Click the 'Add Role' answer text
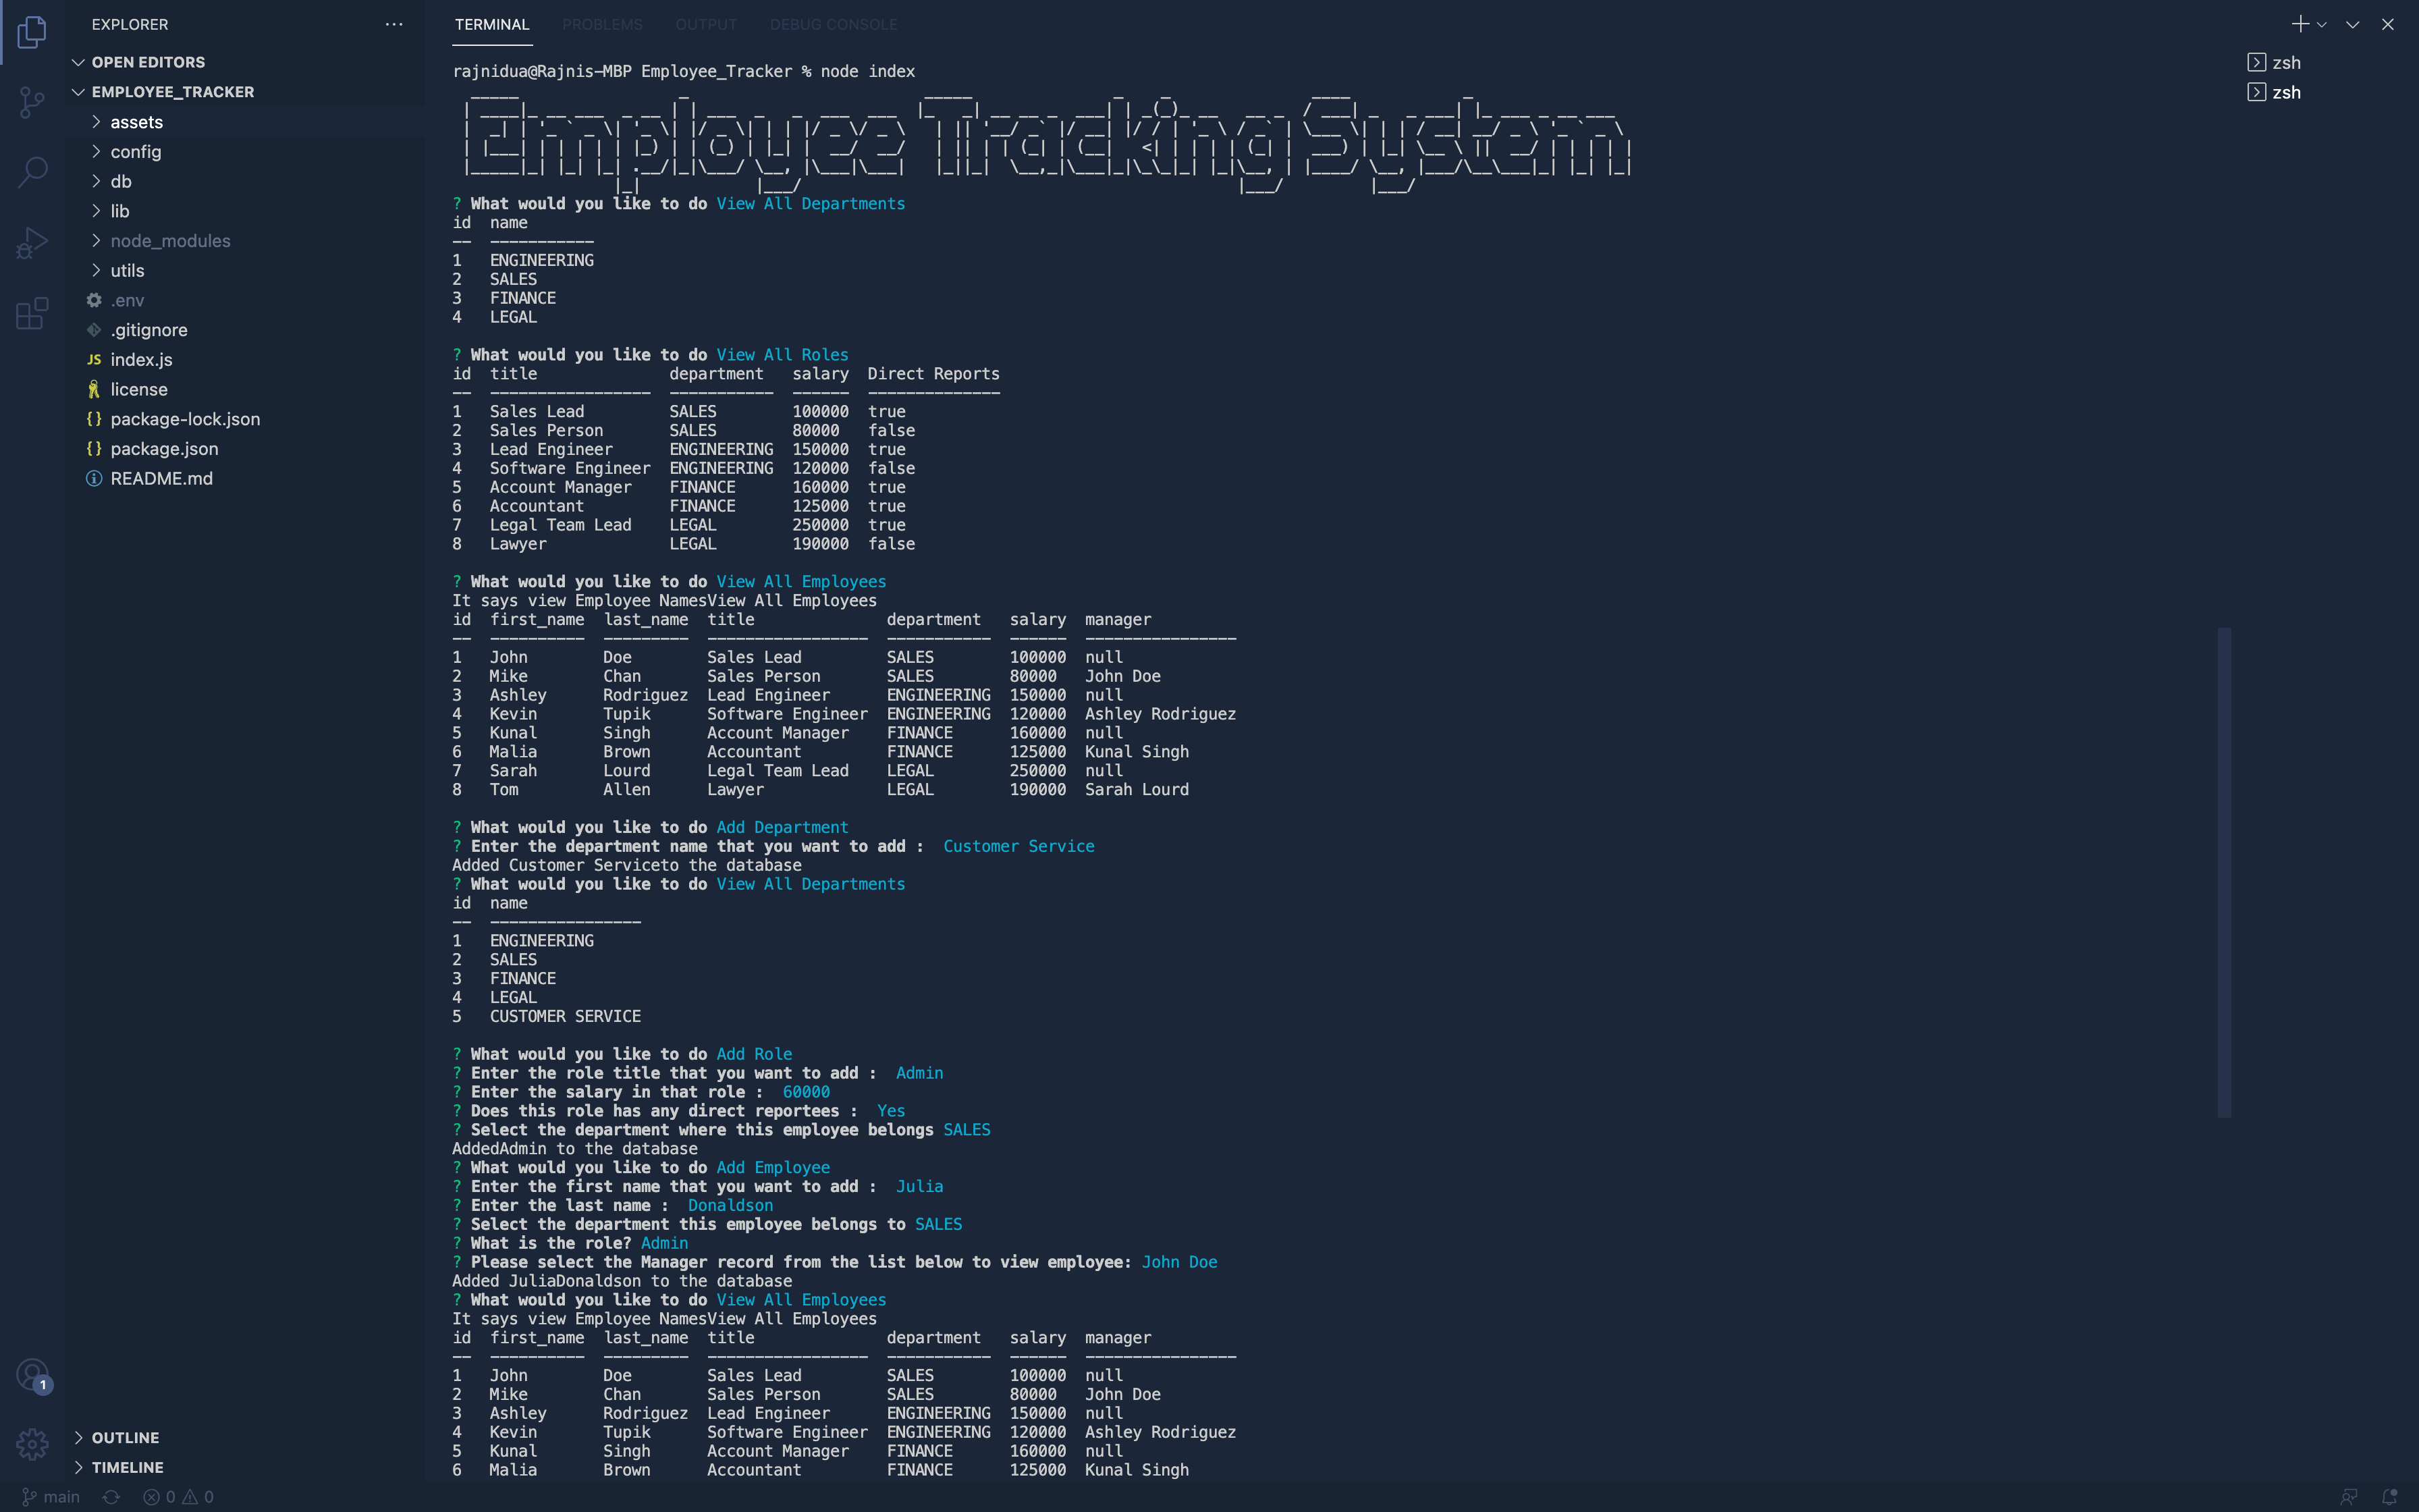2419x1512 pixels. pos(754,1054)
